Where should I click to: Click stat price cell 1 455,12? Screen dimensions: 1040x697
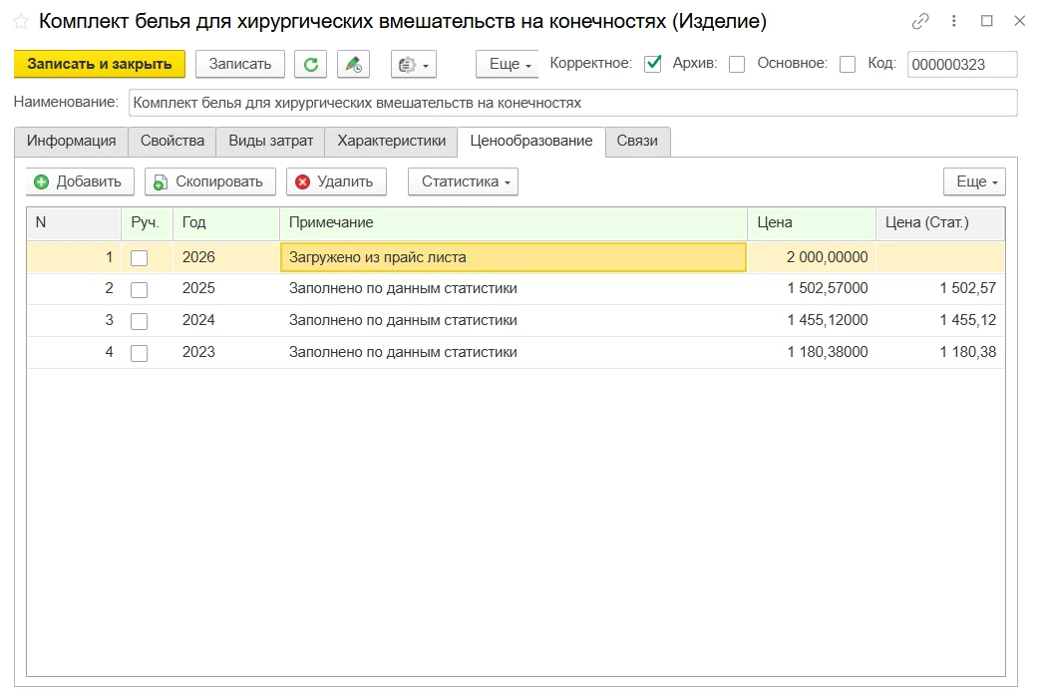click(x=940, y=320)
